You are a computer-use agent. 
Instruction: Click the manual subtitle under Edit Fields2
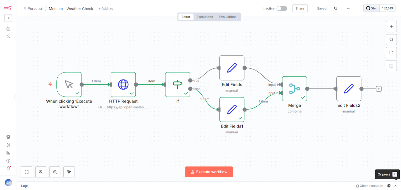click(x=349, y=111)
